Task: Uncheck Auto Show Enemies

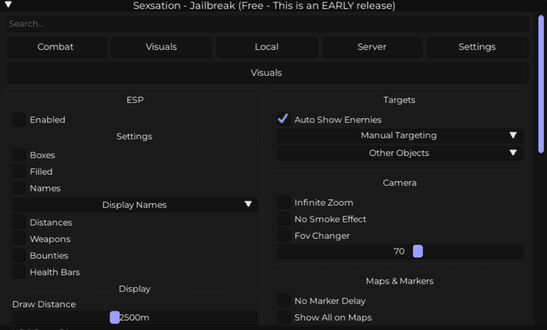Action: (x=283, y=119)
